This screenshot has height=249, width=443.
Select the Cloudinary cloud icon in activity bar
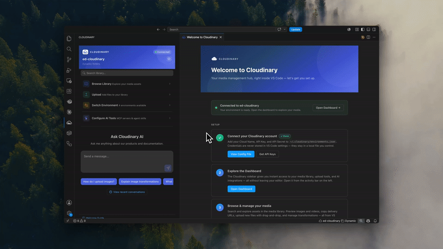coord(69,123)
